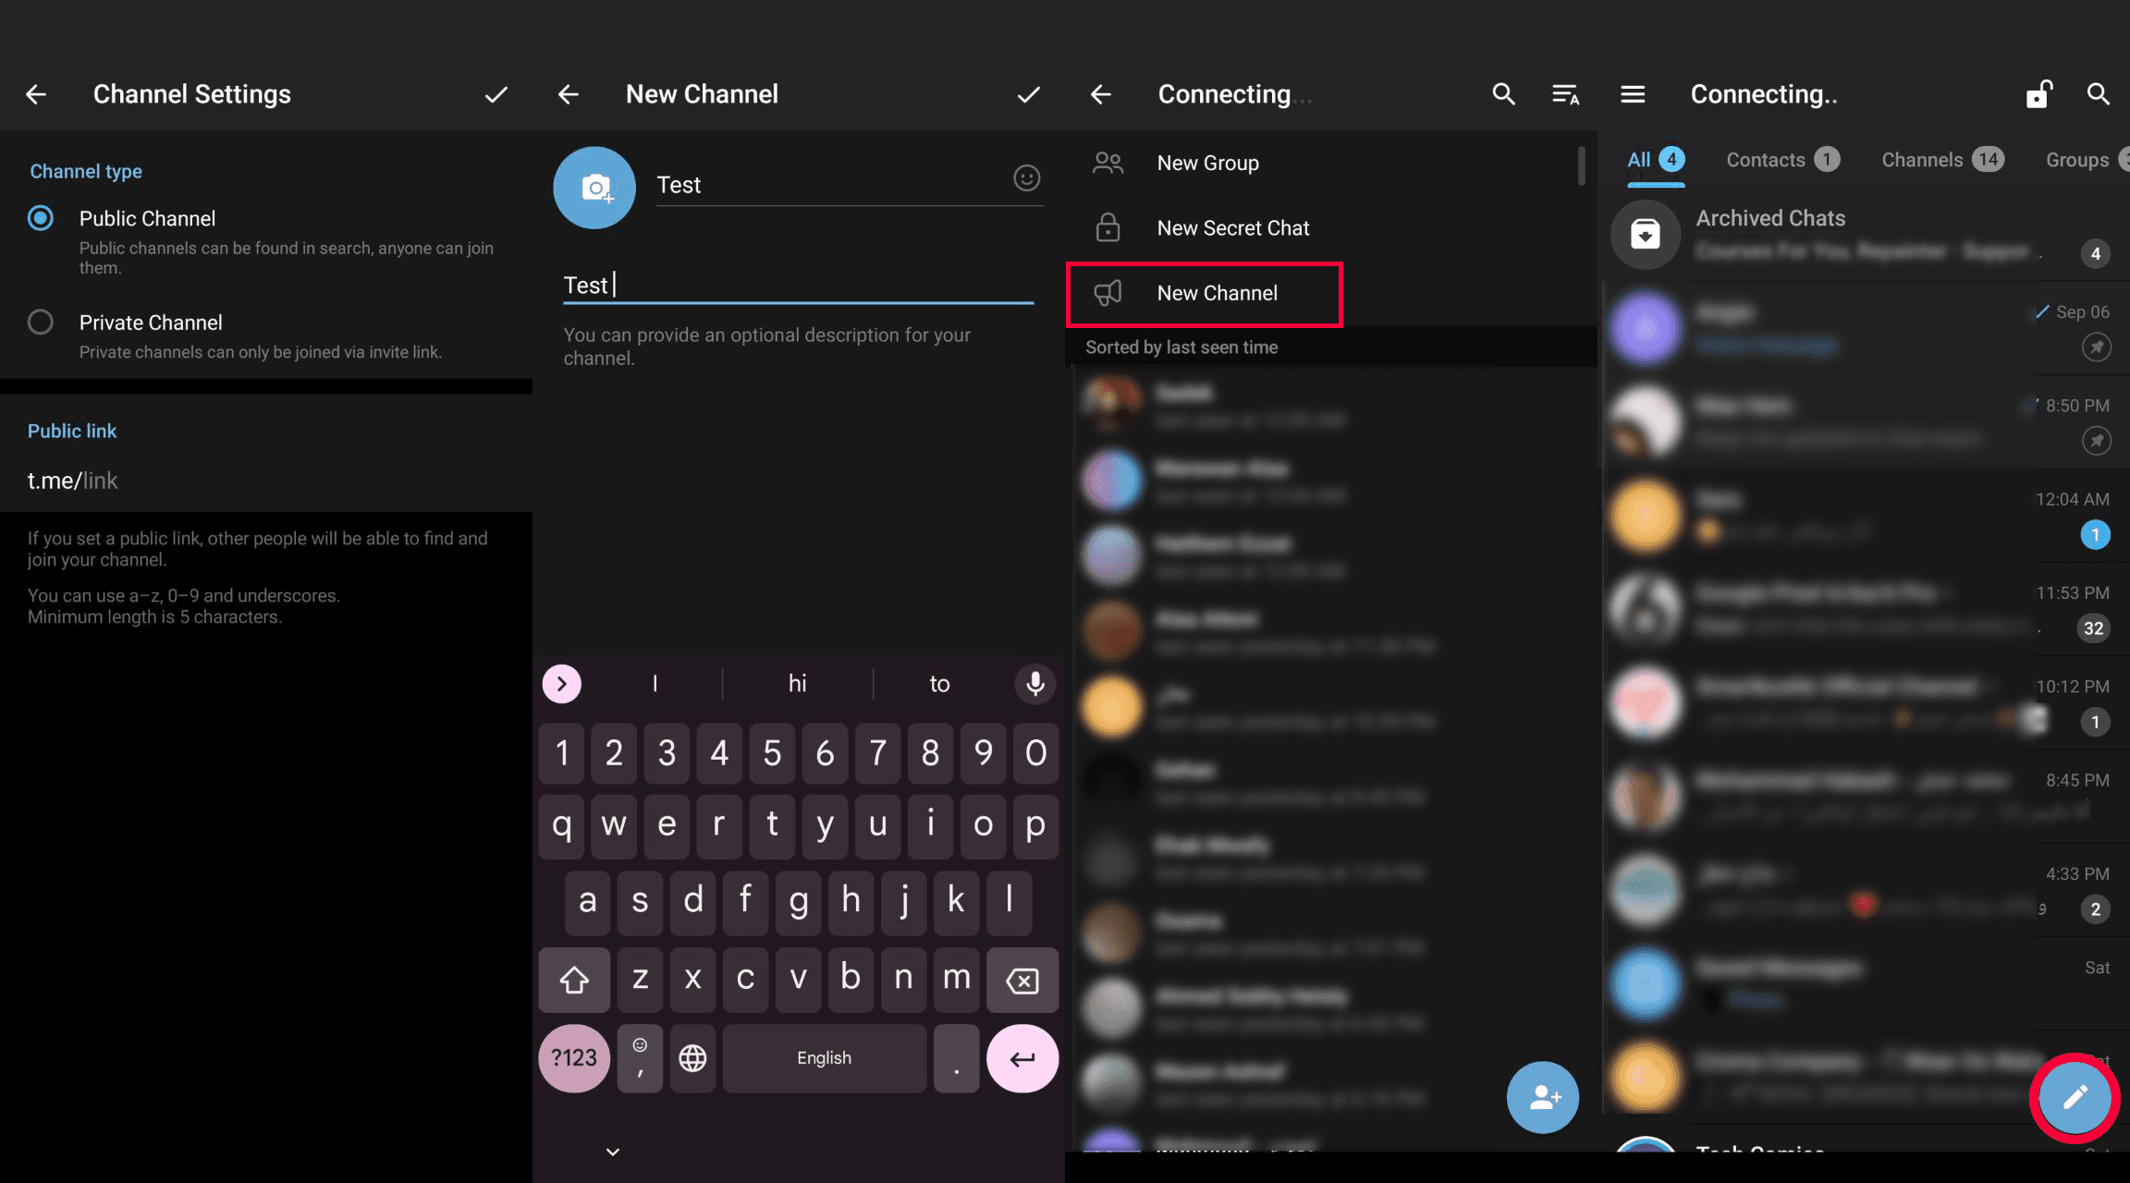Select New Channel option
2130x1183 pixels.
tap(1205, 294)
